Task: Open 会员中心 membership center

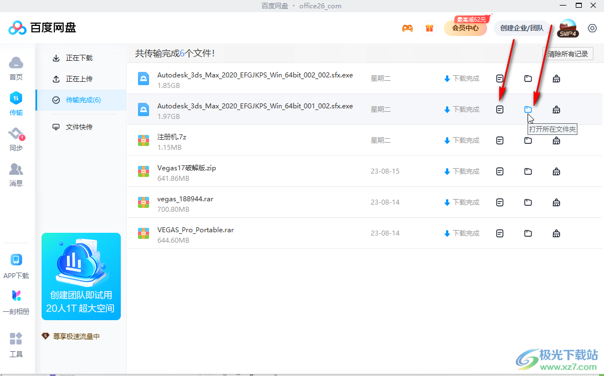Action: tap(465, 28)
